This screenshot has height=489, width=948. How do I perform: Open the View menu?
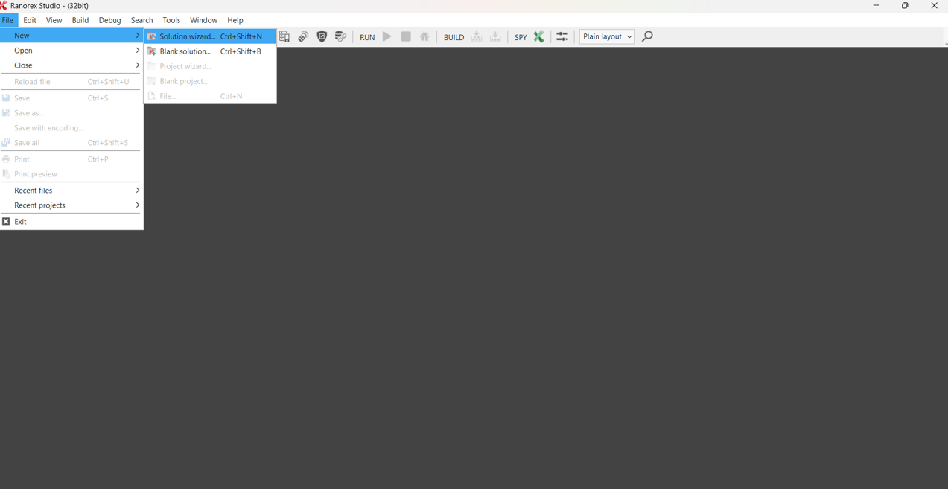(54, 20)
